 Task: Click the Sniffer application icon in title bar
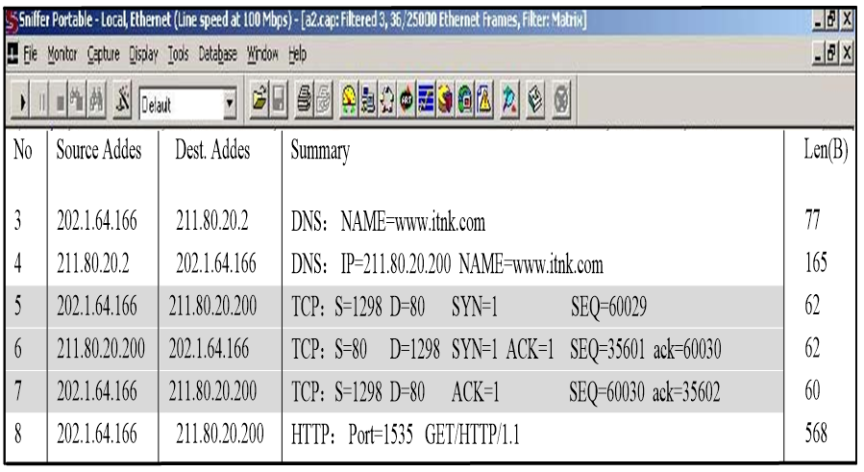[11, 22]
